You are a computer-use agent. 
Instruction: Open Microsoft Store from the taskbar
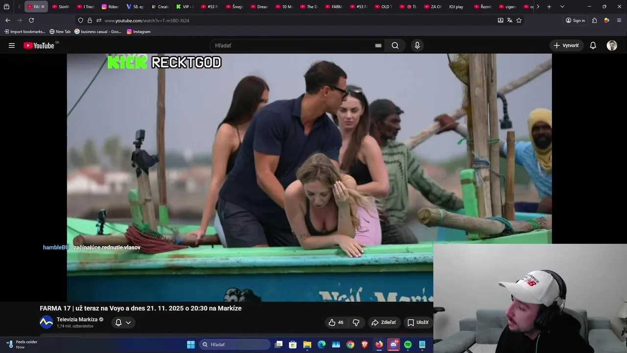[x=292, y=345]
